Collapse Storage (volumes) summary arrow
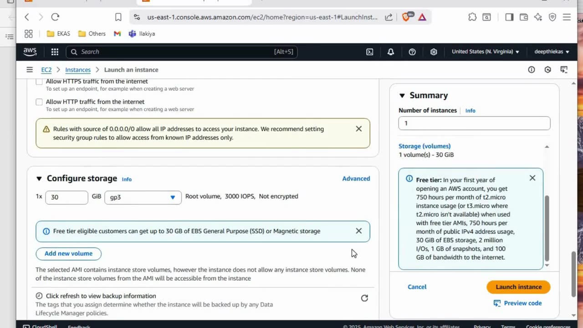Viewport: 583px width, 328px height. click(x=547, y=147)
